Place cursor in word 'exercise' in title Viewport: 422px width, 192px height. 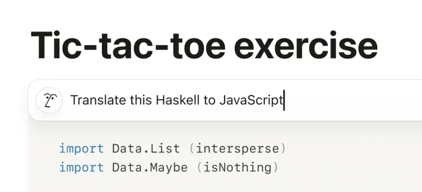(305, 46)
